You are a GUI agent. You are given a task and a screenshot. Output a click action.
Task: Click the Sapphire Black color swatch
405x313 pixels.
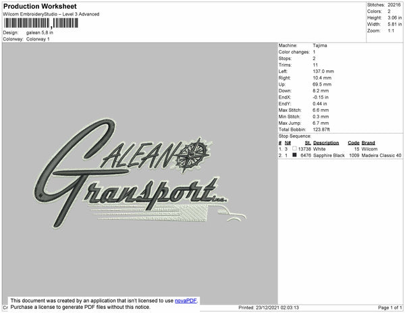(294, 155)
